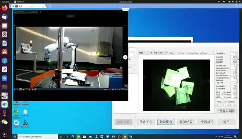Open Rhythmbox music player from the dock
This screenshot has height=139, width=242.
click(x=5, y=34)
